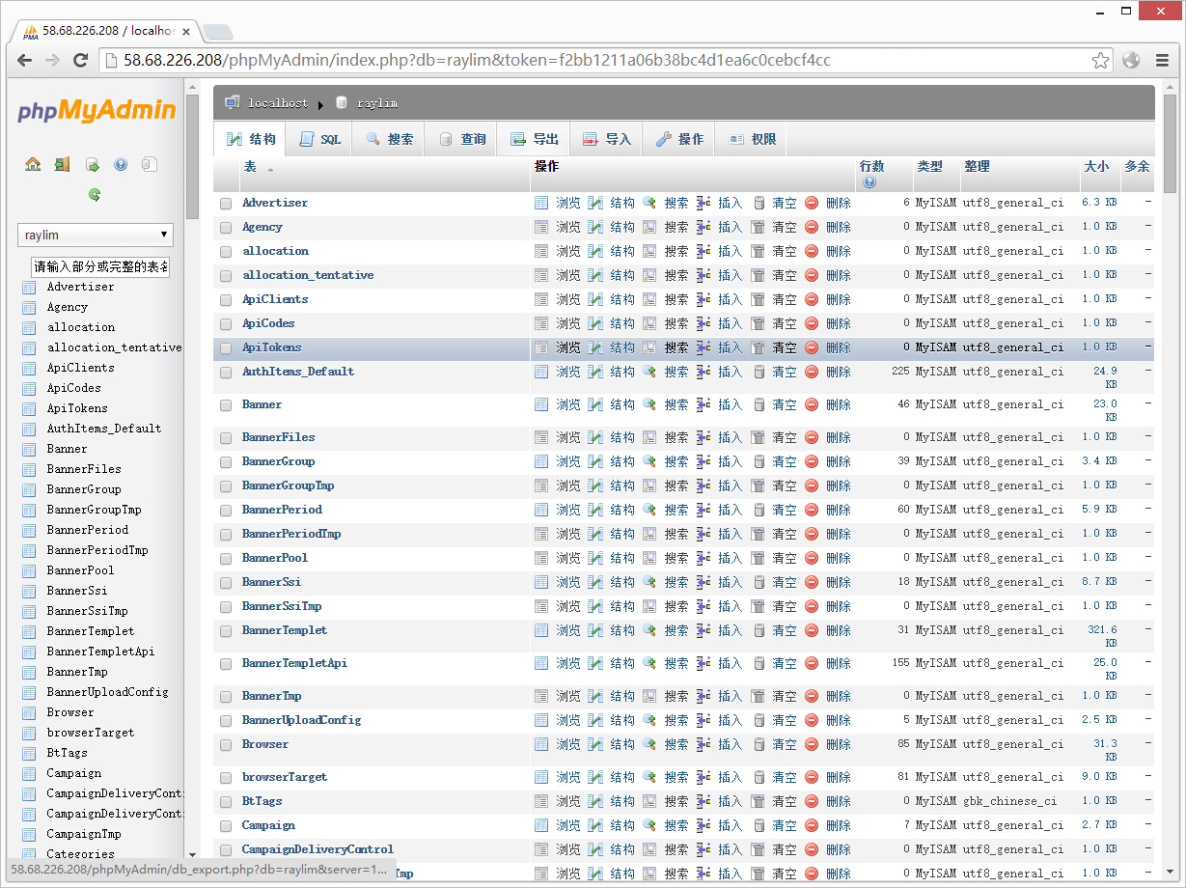Screen dimensions: 1186x888
Task: Click 6.3 KB size for Advertiser
Action: coord(1099,203)
